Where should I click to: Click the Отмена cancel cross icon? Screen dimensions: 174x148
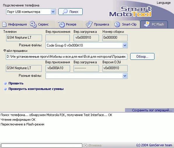85,145
